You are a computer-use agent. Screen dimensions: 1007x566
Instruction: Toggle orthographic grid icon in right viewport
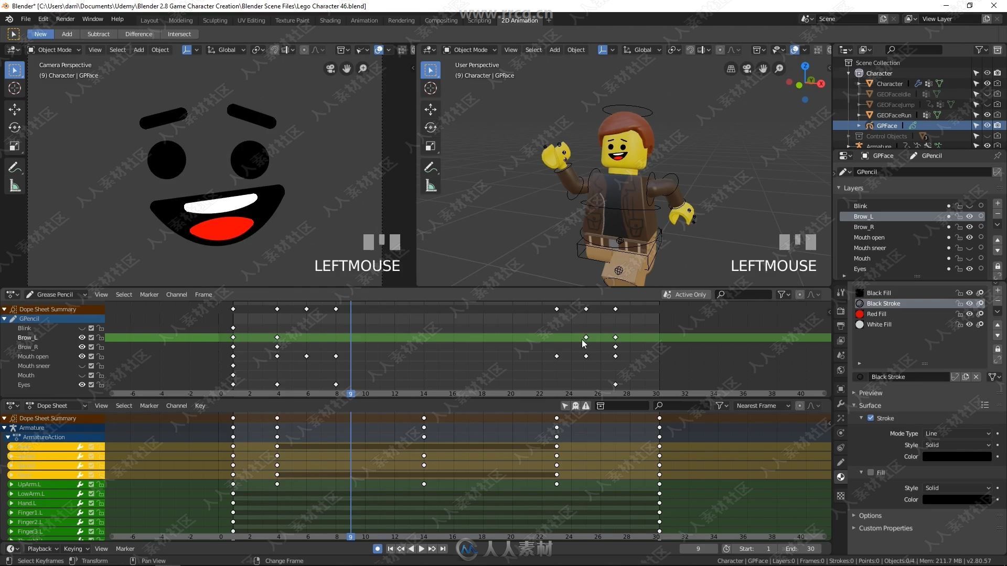pyautogui.click(x=731, y=69)
